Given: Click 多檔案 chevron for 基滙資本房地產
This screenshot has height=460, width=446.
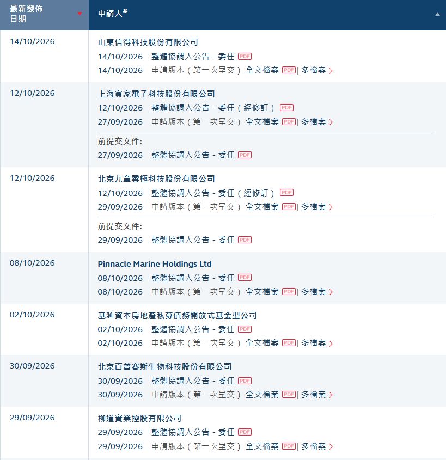Looking at the screenshot, I should pos(331,344).
